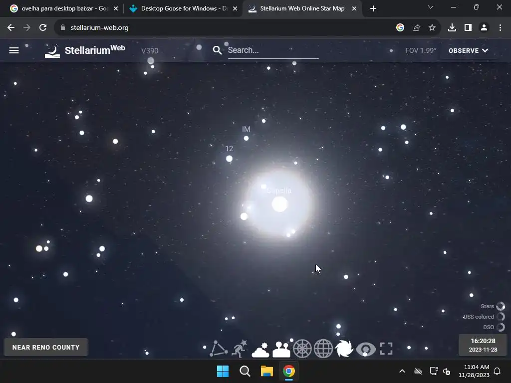Open Windows taskbar search
The height and width of the screenshot is (383, 511).
tap(245, 371)
